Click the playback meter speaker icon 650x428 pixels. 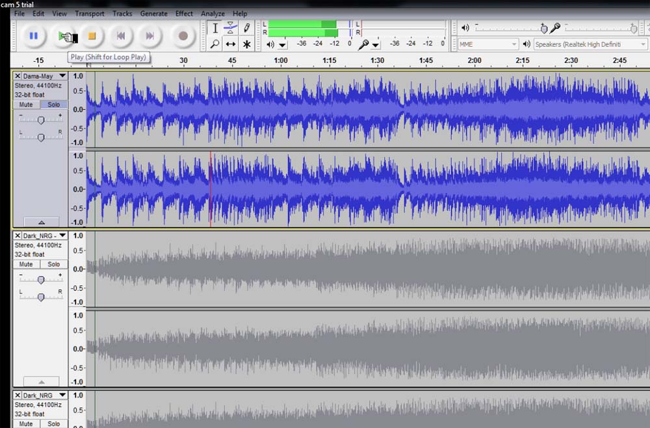coord(270,44)
